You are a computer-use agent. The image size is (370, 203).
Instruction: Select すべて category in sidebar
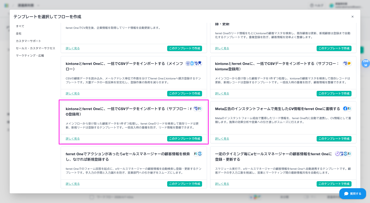20,26
